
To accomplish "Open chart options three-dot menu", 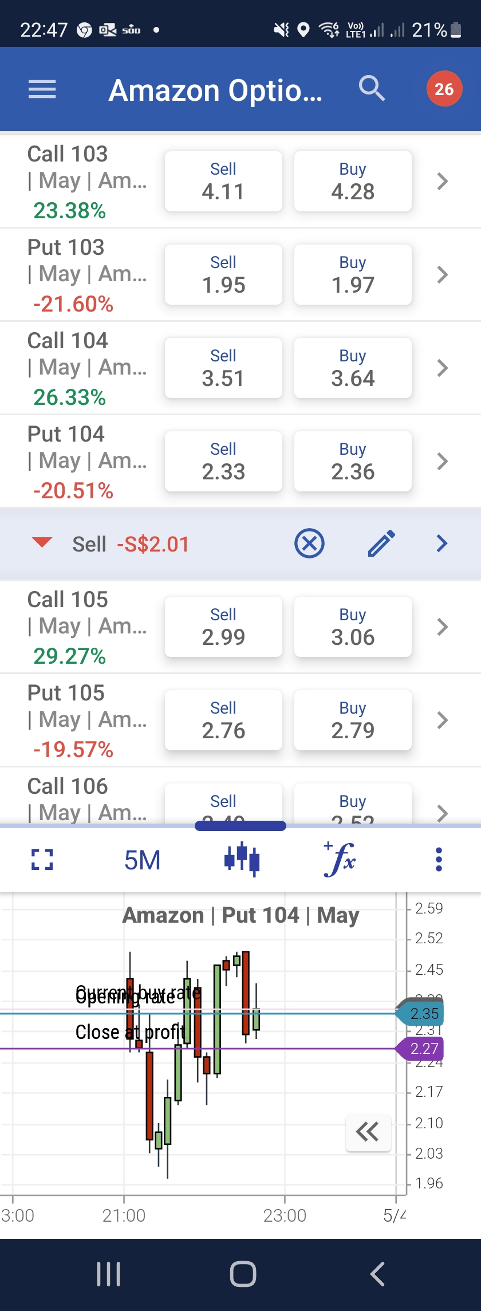I will pos(439,860).
